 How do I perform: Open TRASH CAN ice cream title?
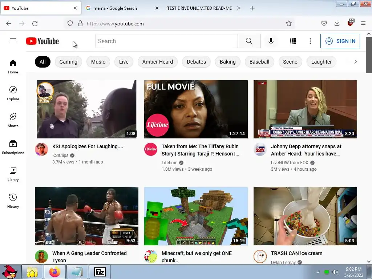click(x=296, y=253)
